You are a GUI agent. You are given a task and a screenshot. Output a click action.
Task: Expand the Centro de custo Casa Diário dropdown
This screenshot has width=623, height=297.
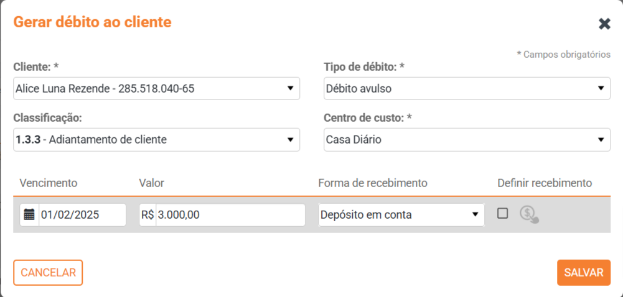coord(467,140)
